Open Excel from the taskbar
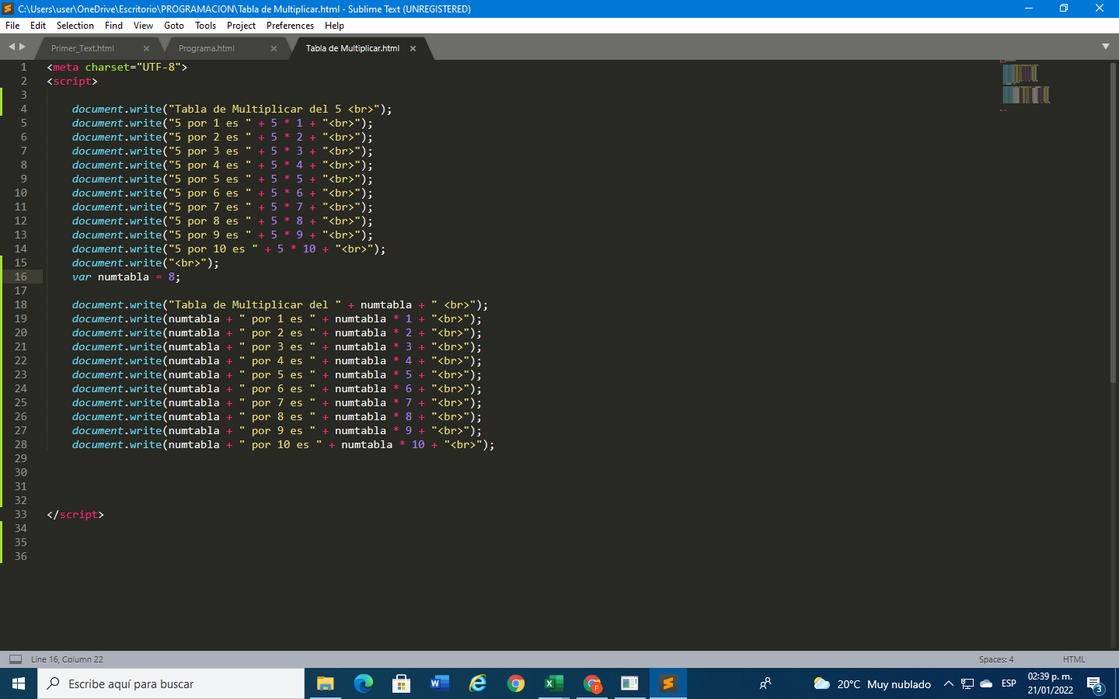The width and height of the screenshot is (1119, 699). (553, 683)
